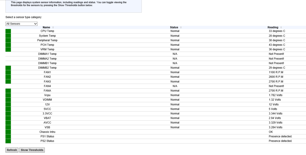The height and width of the screenshot is (155, 306).
Task: Click the Refresh button
Action: pos(12,150)
